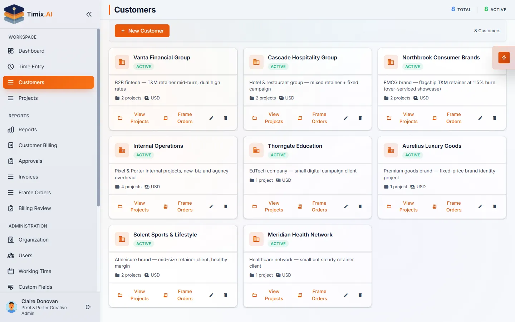Image resolution: width=515 pixels, height=322 pixels.
Task: Click the logout icon next to Claire Donovan
Action: (x=88, y=307)
